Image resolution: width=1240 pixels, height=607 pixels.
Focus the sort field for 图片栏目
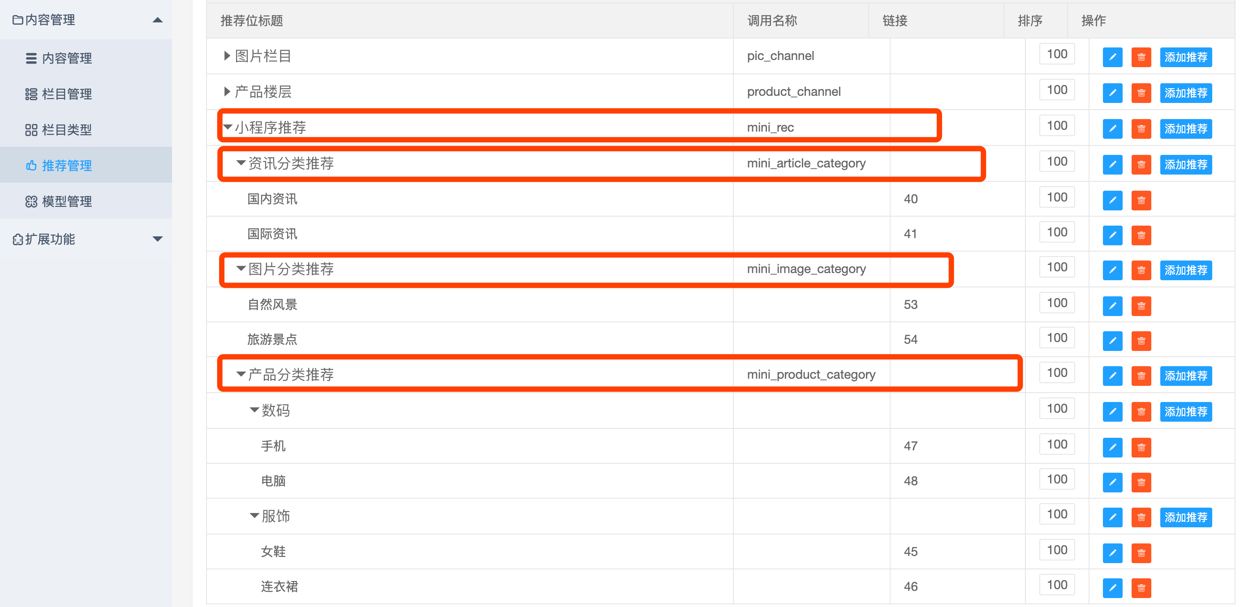[x=1057, y=54]
